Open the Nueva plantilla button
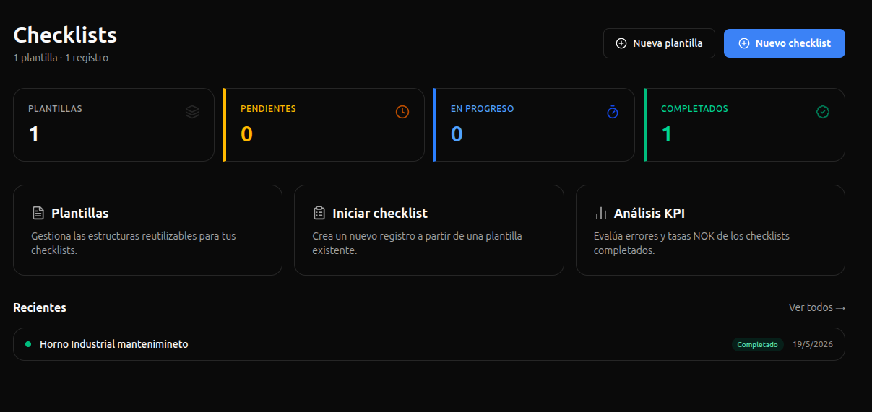The height and width of the screenshot is (412, 872). click(659, 43)
